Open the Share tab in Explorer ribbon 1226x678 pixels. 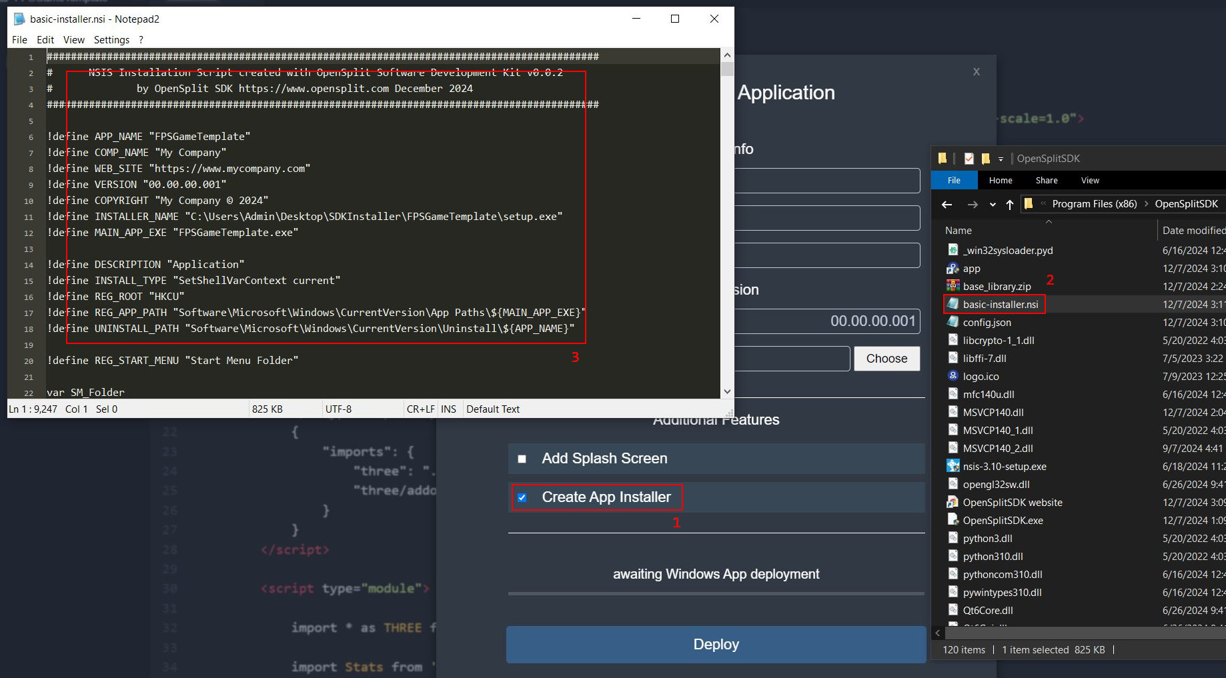1047,181
